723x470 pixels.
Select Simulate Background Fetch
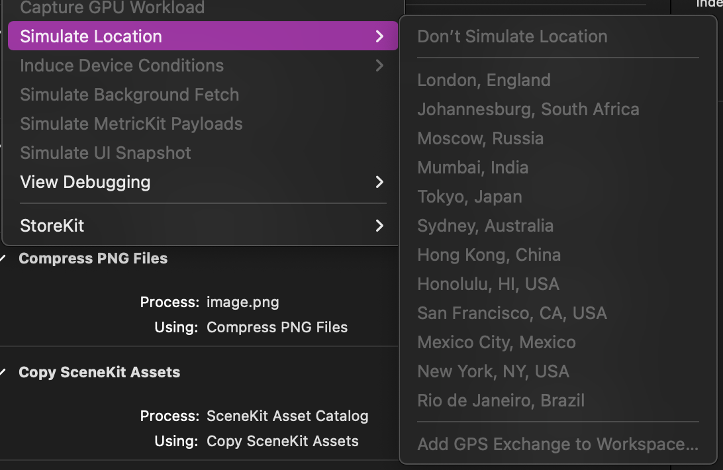point(203,95)
